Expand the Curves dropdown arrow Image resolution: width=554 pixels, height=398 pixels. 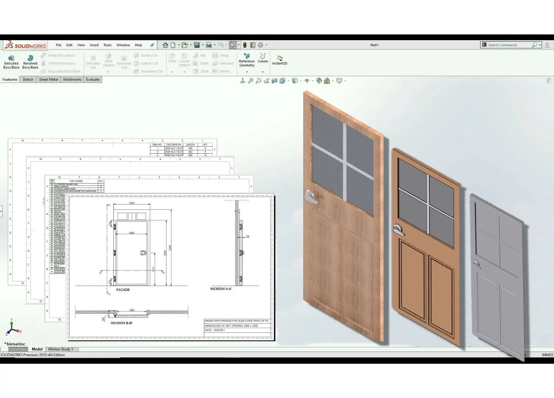263,72
